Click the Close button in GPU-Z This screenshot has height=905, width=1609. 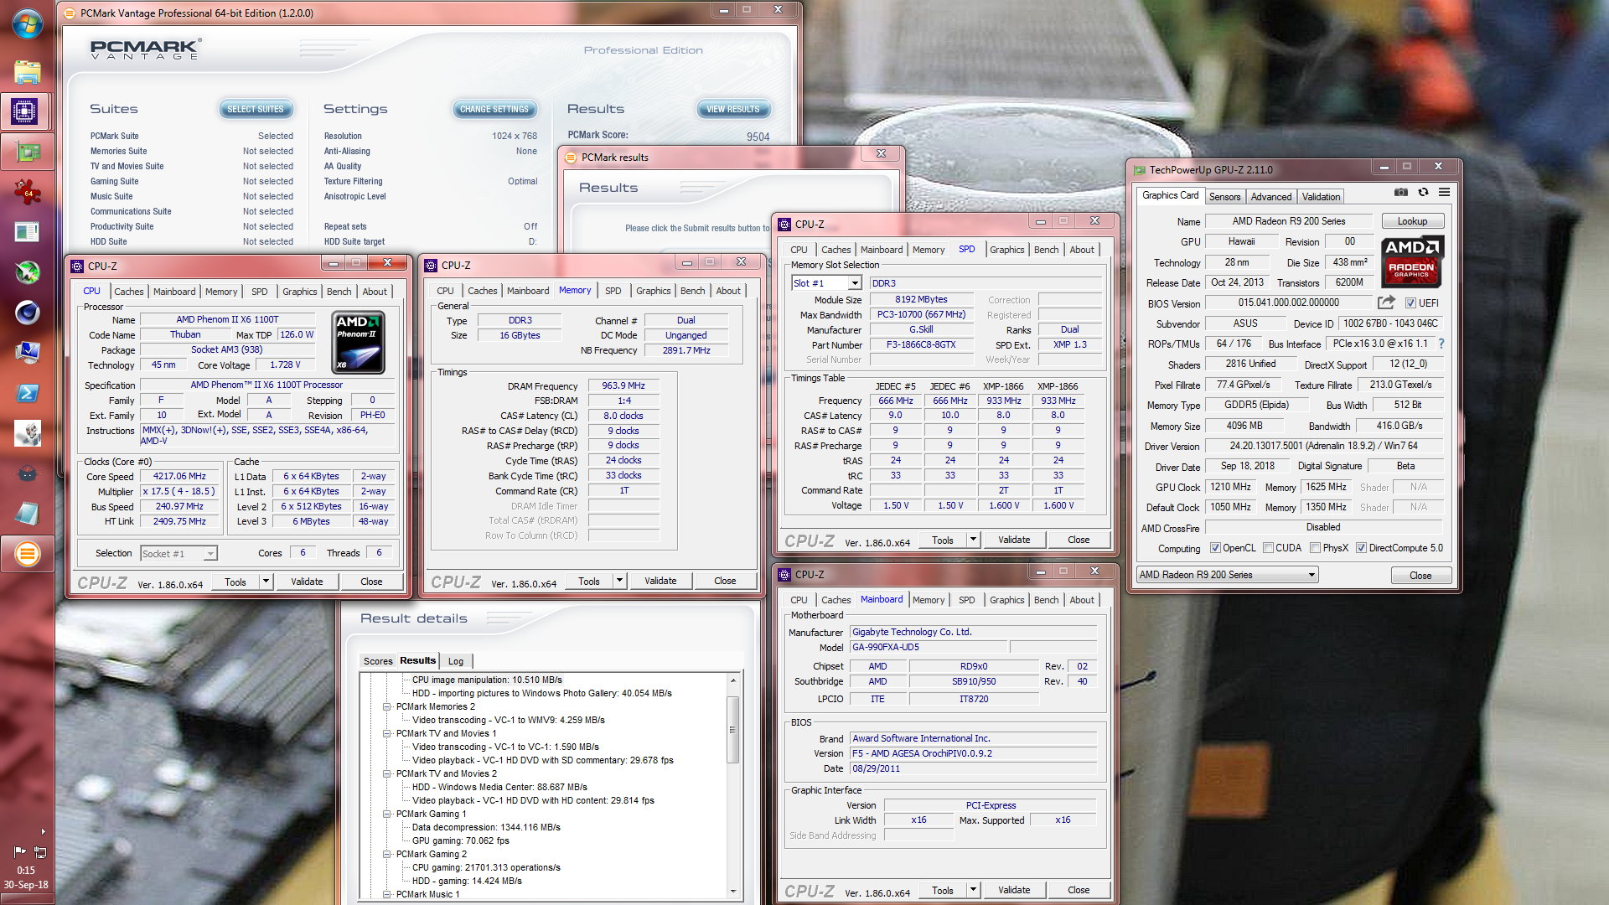[1420, 576]
